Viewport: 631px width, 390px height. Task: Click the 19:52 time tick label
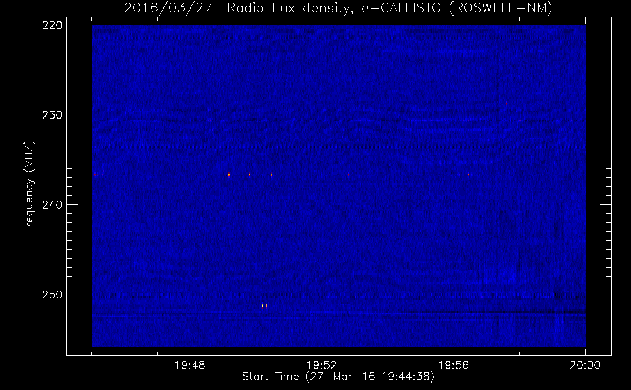[x=322, y=365]
